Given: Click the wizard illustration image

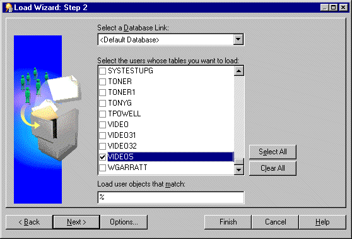Looking at the screenshot, I should pos(47,120).
